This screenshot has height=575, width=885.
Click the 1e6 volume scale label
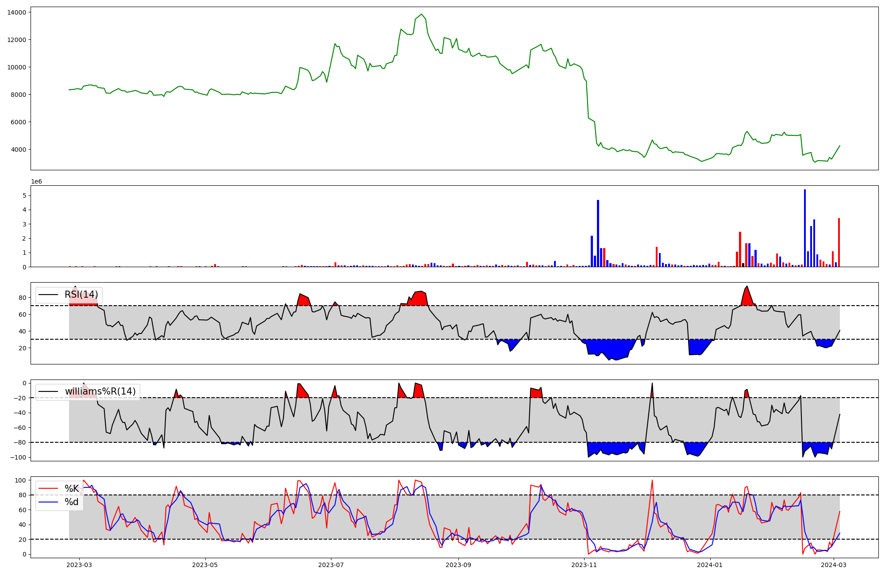36,182
